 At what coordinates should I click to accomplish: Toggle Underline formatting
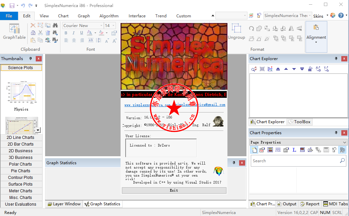[x=82, y=33]
